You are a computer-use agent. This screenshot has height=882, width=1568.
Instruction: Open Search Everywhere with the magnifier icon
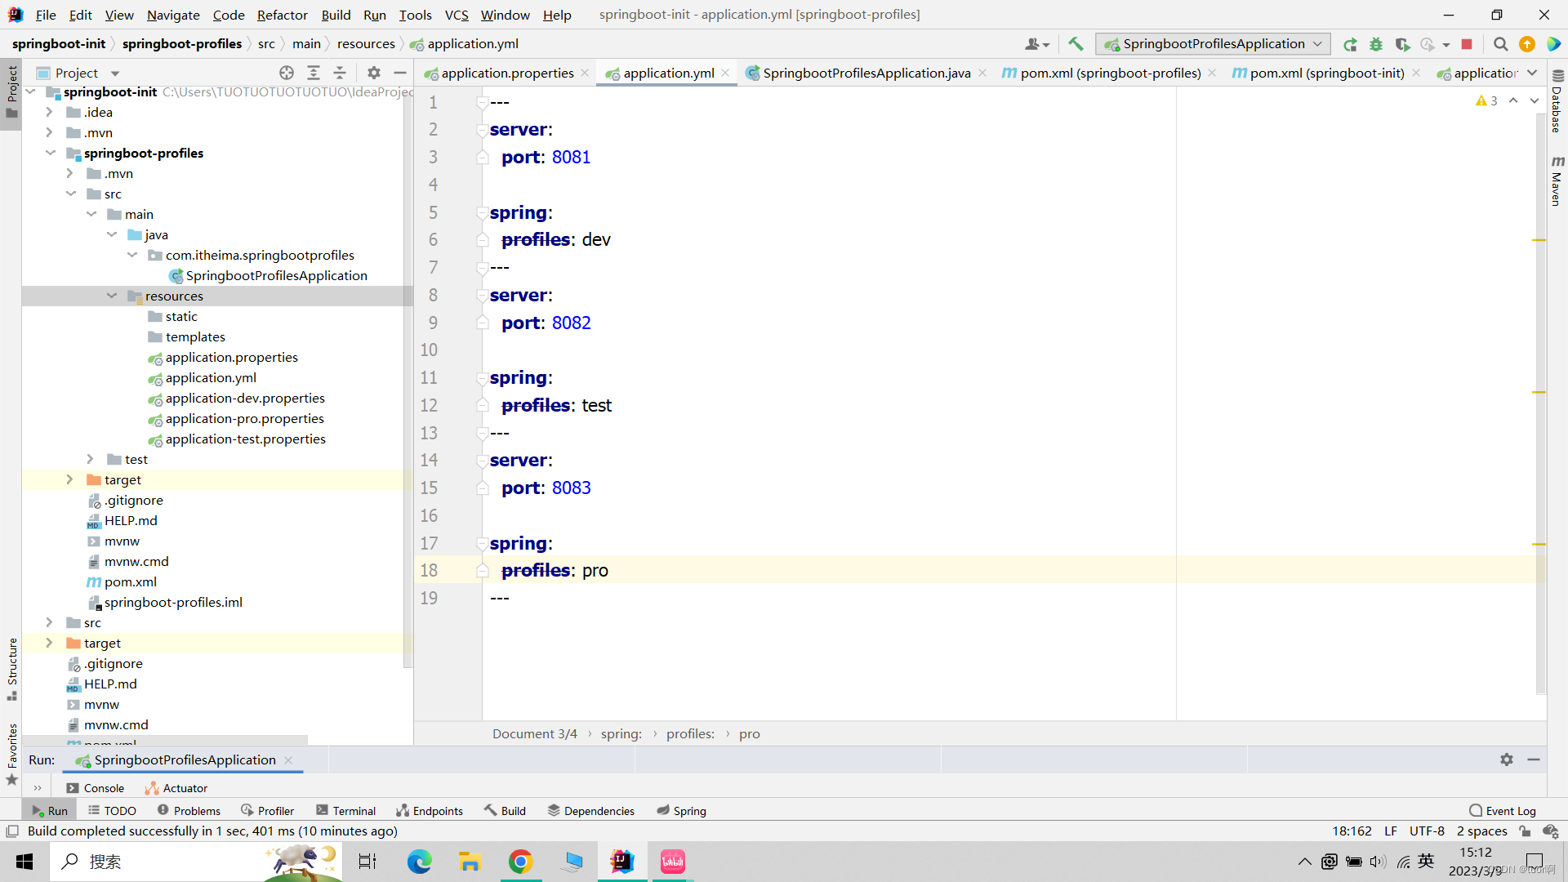pos(1500,44)
